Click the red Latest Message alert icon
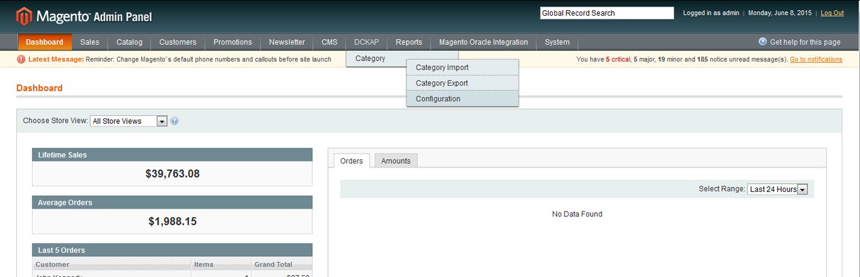 click(x=21, y=59)
